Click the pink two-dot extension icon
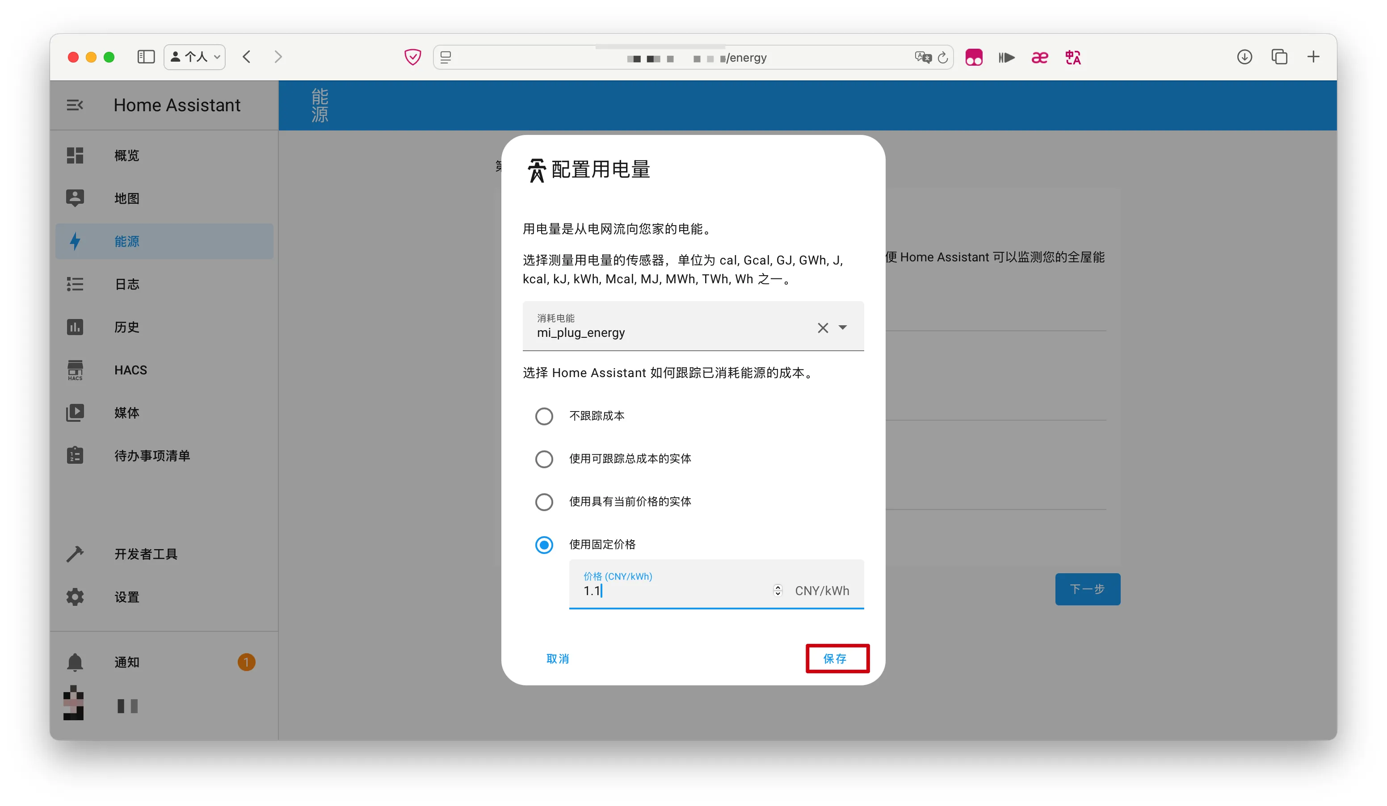This screenshot has height=806, width=1387. tap(974, 57)
